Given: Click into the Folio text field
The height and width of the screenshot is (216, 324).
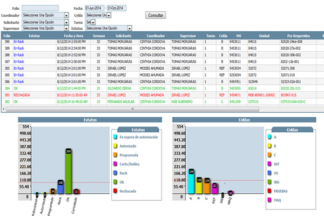Looking at the screenshot, I should point(40,9).
